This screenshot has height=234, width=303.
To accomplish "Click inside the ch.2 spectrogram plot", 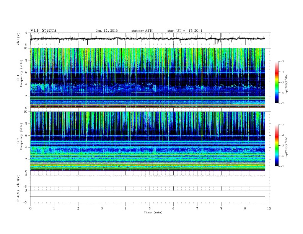I will (x=147, y=141).
